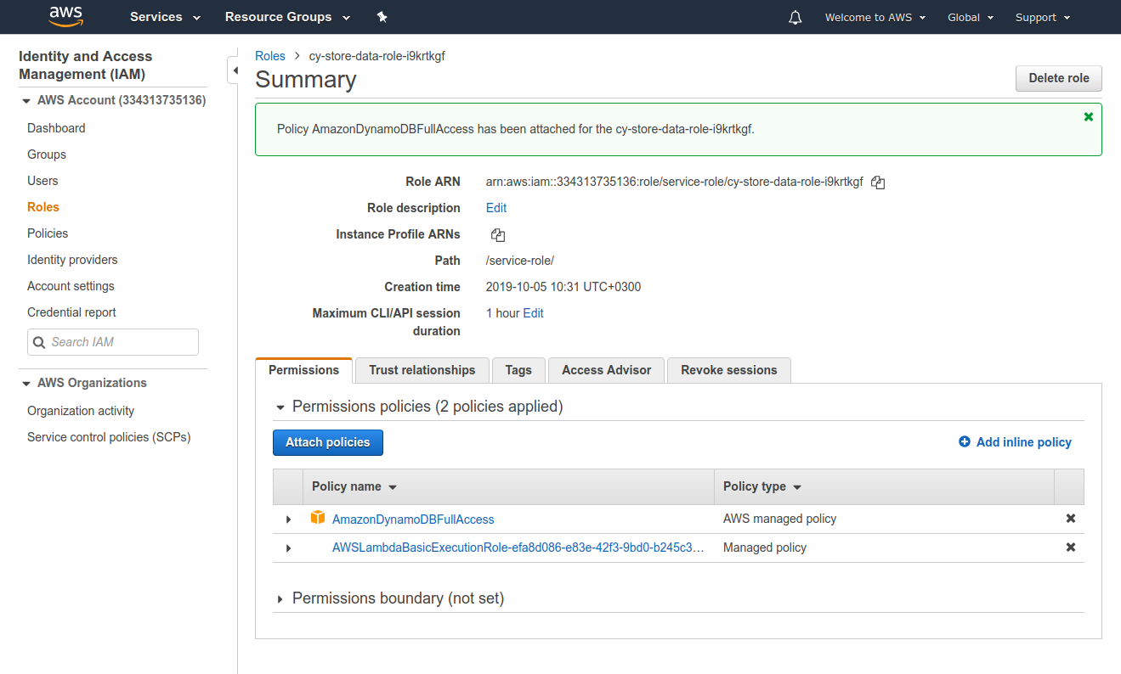
Task: Open the AWSLambdaBasicExecutionRole-efa8d086 policy link
Action: (518, 548)
